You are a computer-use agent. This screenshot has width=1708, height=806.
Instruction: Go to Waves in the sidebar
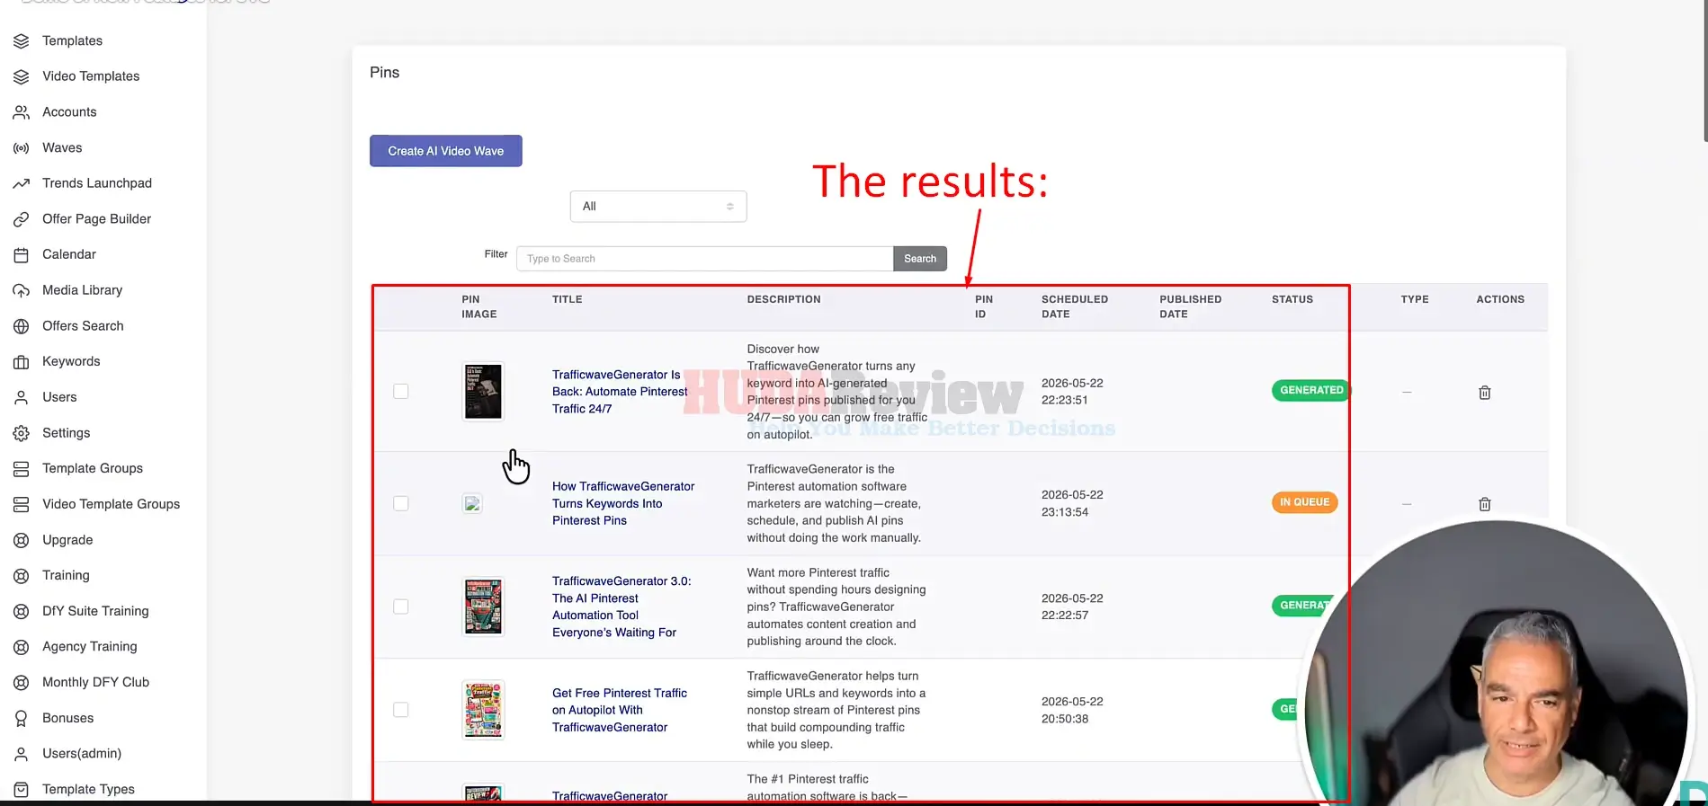[62, 148]
